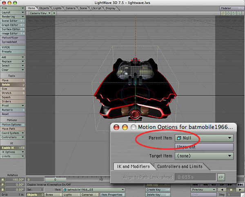The height and width of the screenshot is (197, 245).
Task: Switch to the Lights tab at top
Action: tap(57, 8)
